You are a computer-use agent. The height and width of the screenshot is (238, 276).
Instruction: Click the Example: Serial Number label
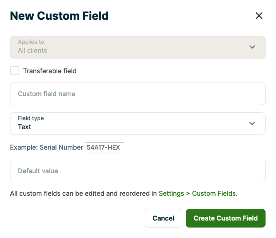pyautogui.click(x=46, y=147)
